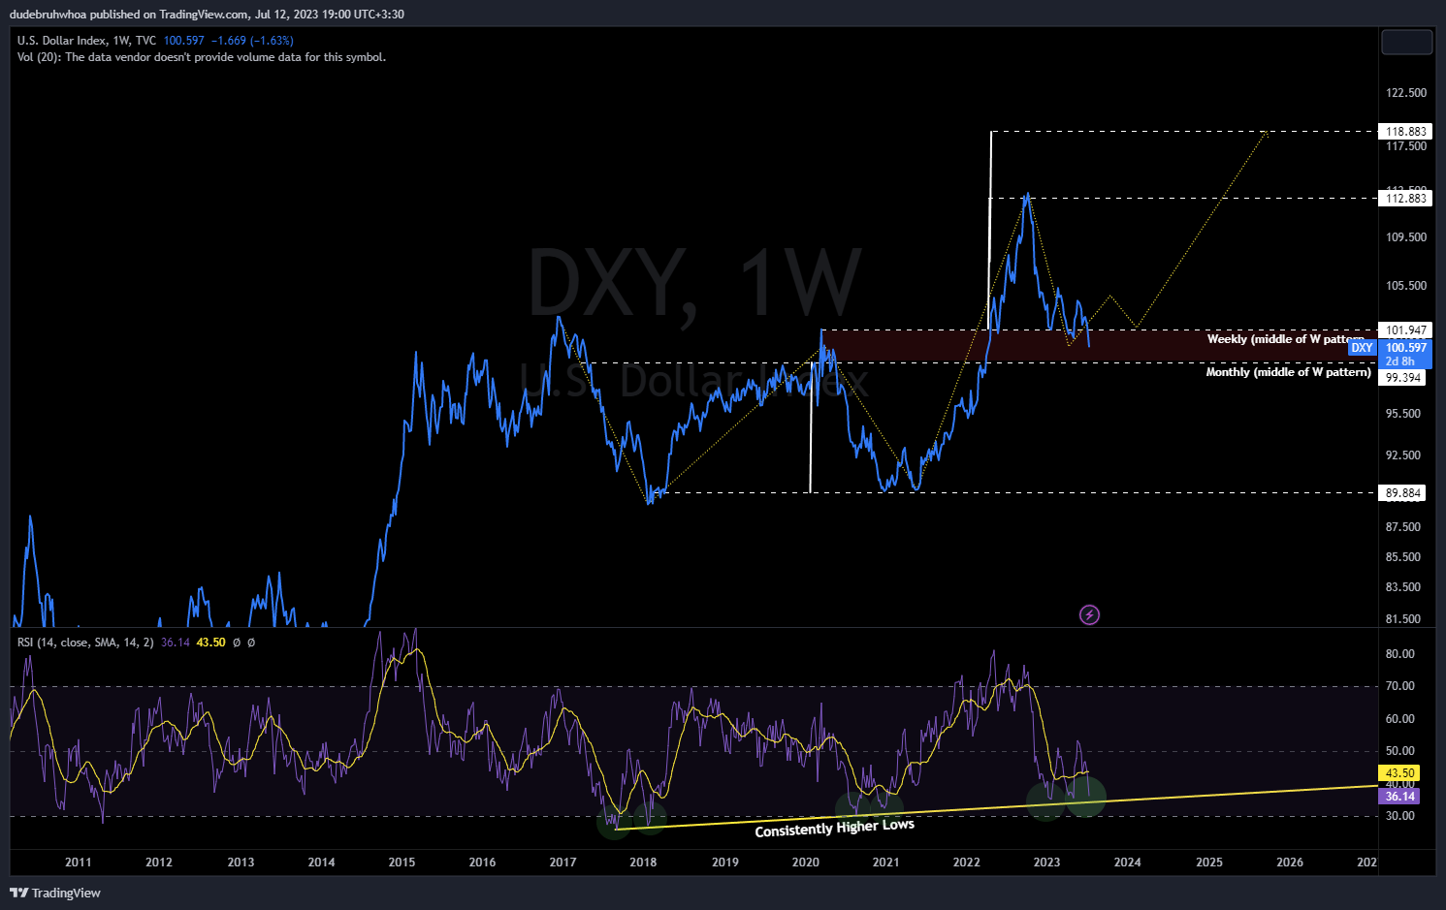Click the DXY current price tag 100.597
Screen dimensions: 1446x910
[1405, 348]
